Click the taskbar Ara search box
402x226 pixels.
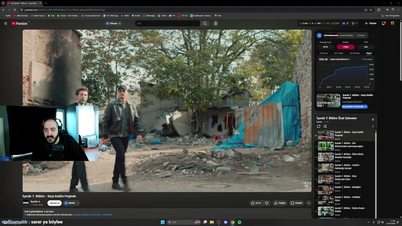click(x=184, y=222)
